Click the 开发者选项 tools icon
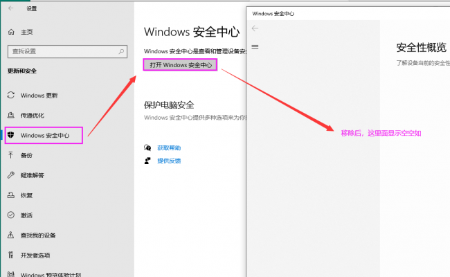This screenshot has height=277, width=450. (x=10, y=255)
